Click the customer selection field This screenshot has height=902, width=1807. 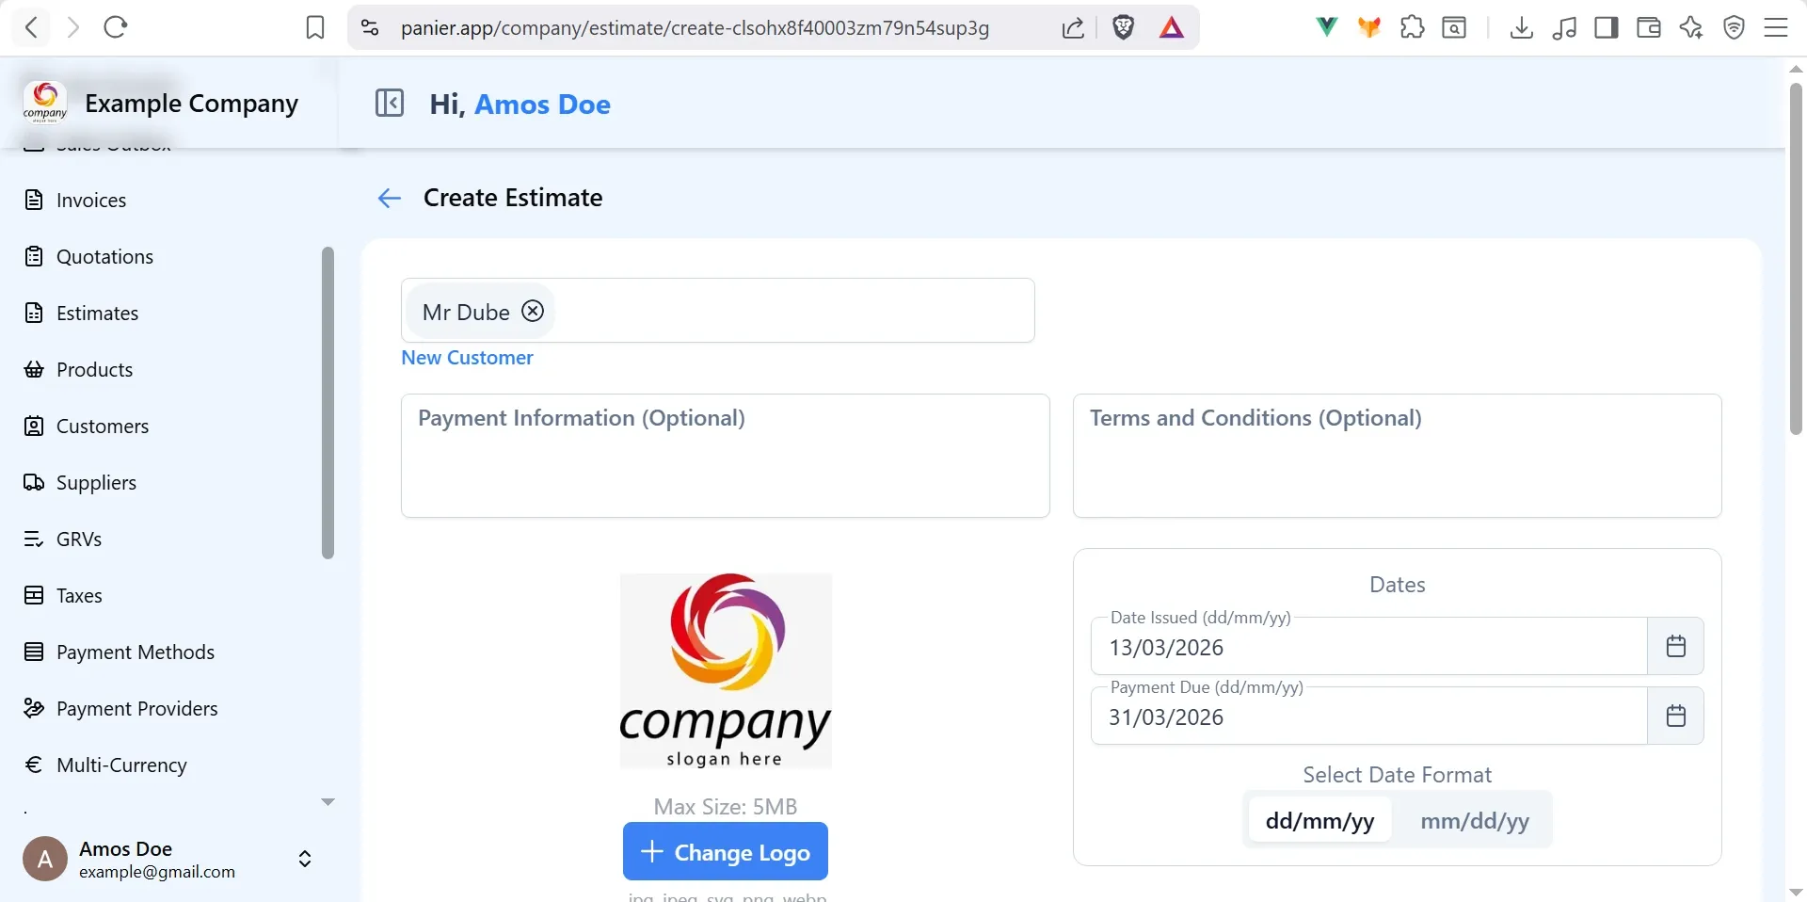click(x=717, y=310)
